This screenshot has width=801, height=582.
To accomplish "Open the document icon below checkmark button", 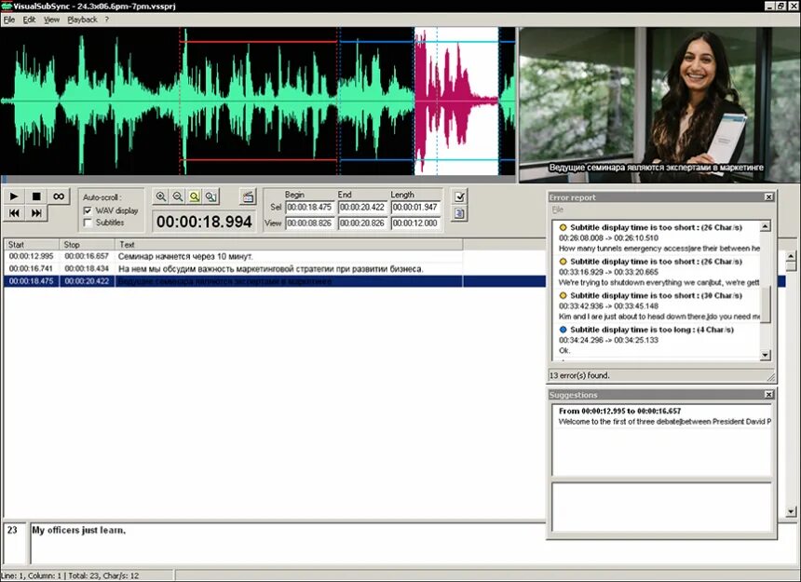I will (x=459, y=213).
